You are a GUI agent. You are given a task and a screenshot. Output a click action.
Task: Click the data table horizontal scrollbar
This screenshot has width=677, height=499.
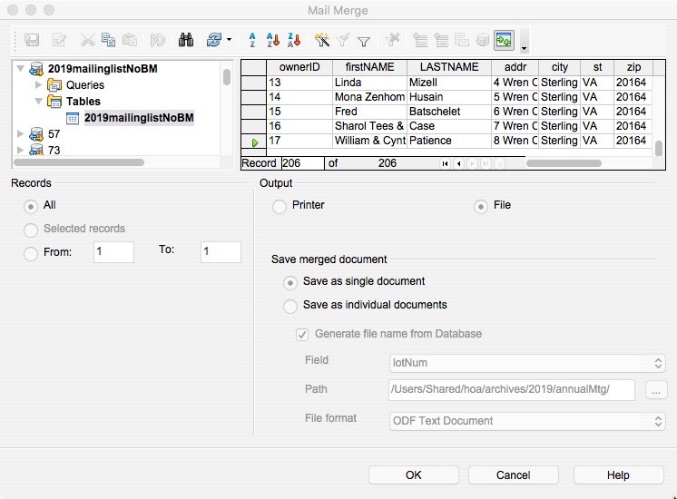pos(563,163)
